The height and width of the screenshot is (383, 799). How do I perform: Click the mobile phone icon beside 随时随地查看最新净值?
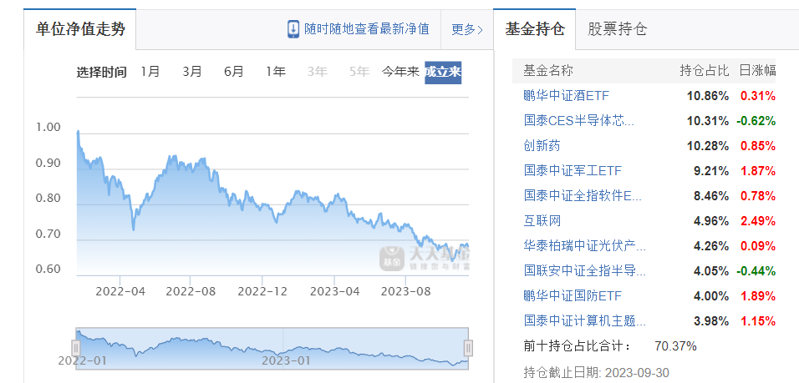(293, 29)
